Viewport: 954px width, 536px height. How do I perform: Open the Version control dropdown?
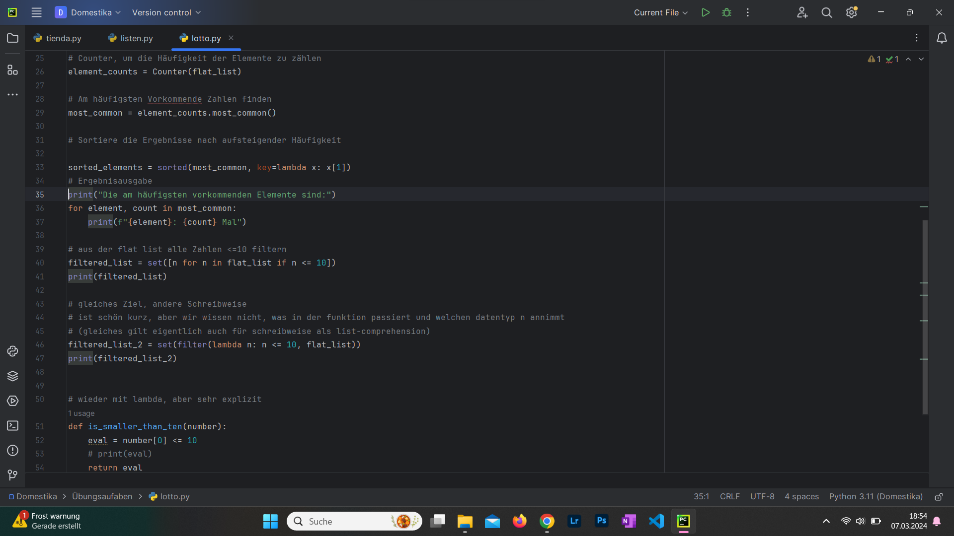click(x=166, y=12)
